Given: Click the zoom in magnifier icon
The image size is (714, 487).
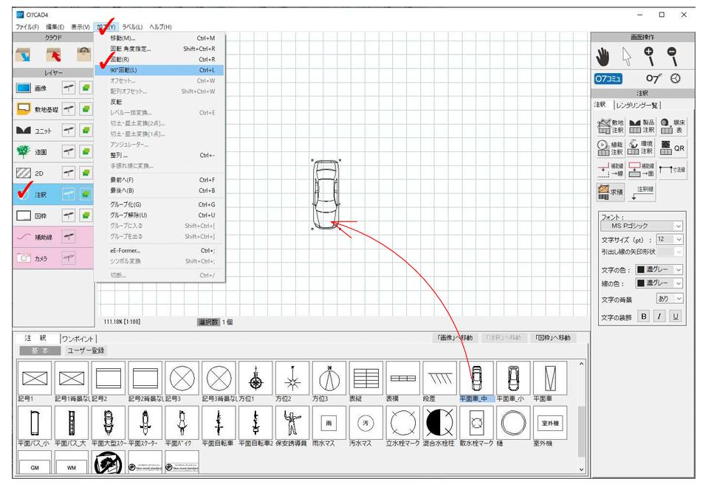Looking at the screenshot, I should click(649, 56).
